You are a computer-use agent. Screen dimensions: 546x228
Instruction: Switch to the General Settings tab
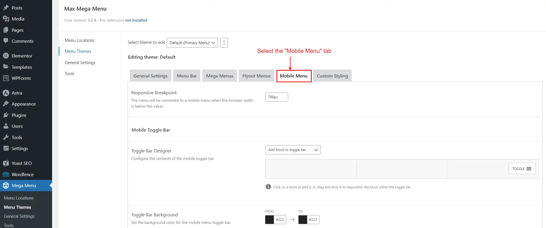[x=150, y=76]
